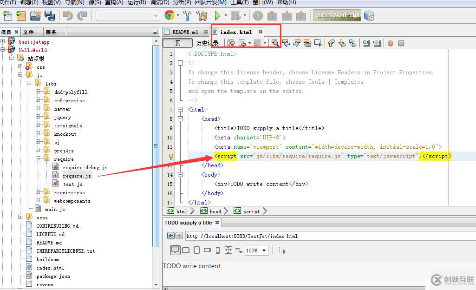Viewport: 476px width, 290px height.
Task: Click the Find Next Occurrence icon
Action: (297, 43)
